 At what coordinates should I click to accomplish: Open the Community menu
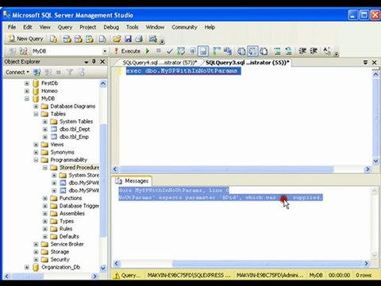coord(184,27)
